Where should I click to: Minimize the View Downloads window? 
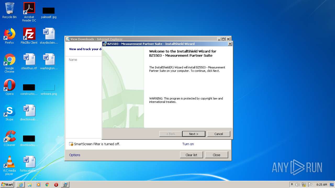(219, 39)
